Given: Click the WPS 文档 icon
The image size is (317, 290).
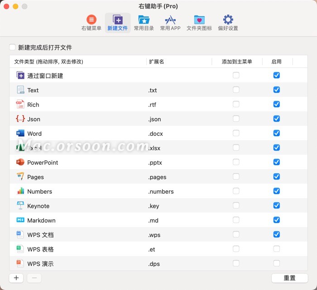Looking at the screenshot, I should [x=20, y=234].
